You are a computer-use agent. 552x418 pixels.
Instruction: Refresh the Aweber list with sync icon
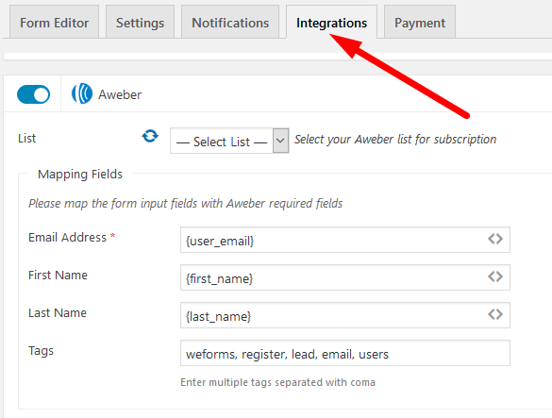(x=150, y=136)
